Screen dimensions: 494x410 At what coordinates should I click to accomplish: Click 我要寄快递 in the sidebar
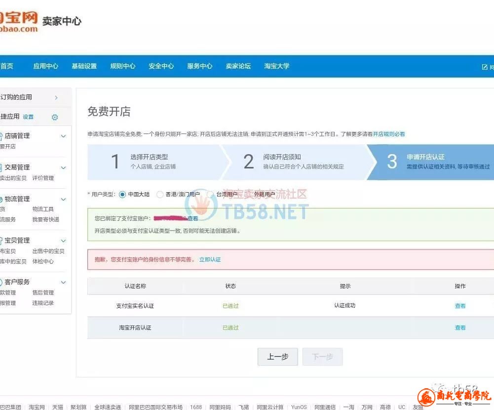(x=46, y=219)
